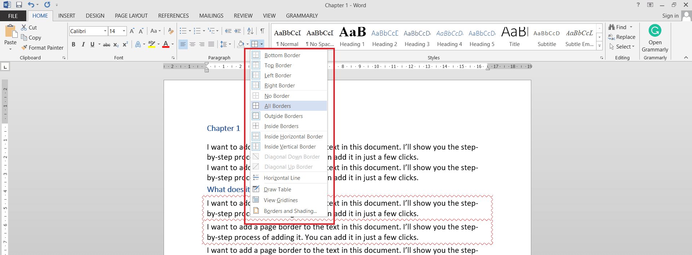The image size is (692, 255).
Task: Open the Styles pane dialog launcher
Action: click(x=602, y=58)
